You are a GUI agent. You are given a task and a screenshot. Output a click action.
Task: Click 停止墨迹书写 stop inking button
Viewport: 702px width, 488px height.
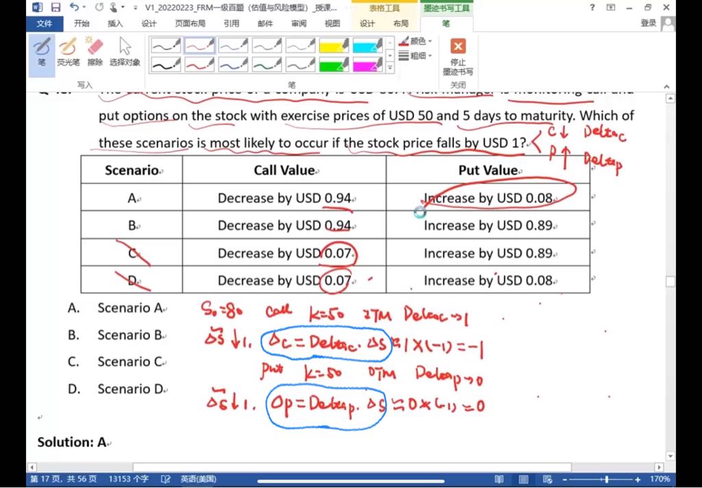[457, 56]
